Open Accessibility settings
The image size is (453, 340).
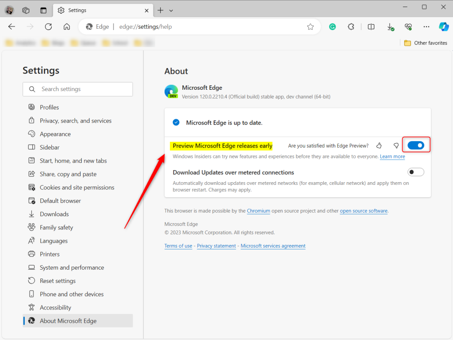coord(78,307)
